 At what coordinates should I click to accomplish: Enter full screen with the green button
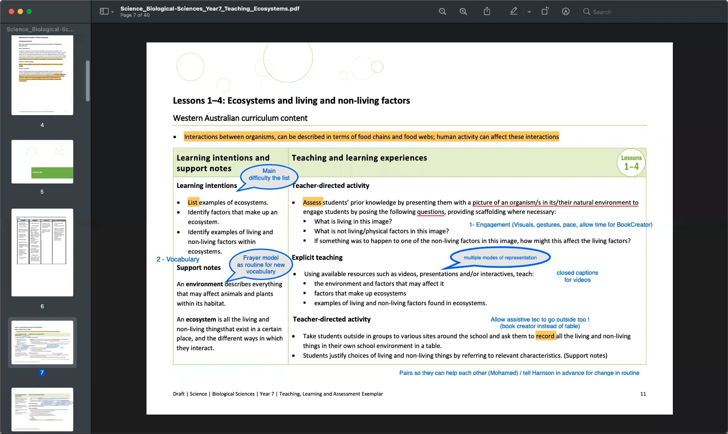(29, 11)
